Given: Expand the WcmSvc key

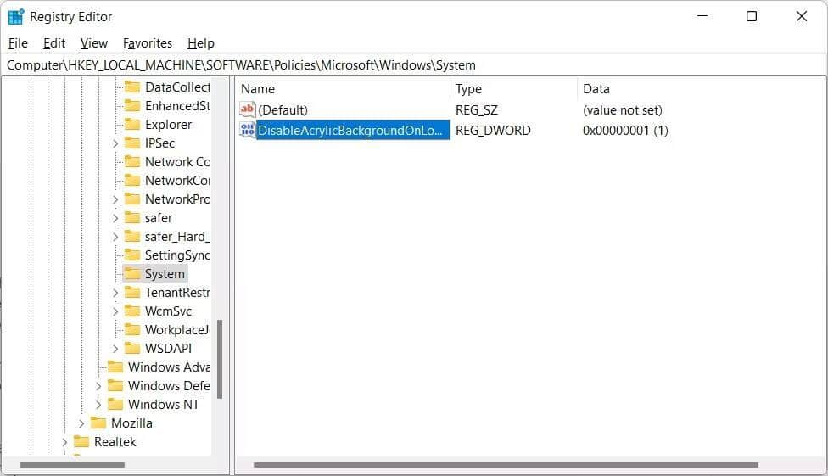Looking at the screenshot, I should click(x=115, y=311).
